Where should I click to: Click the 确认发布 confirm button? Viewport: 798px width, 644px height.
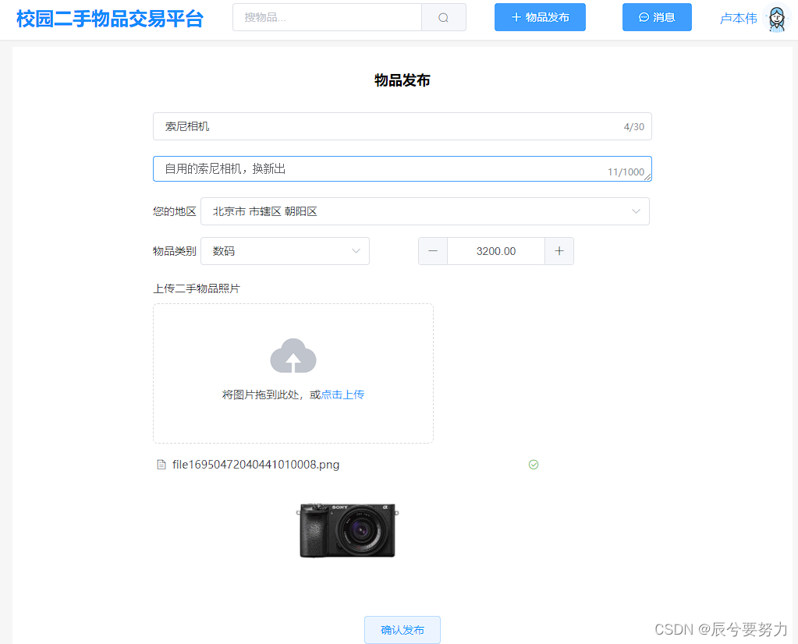[x=402, y=630]
